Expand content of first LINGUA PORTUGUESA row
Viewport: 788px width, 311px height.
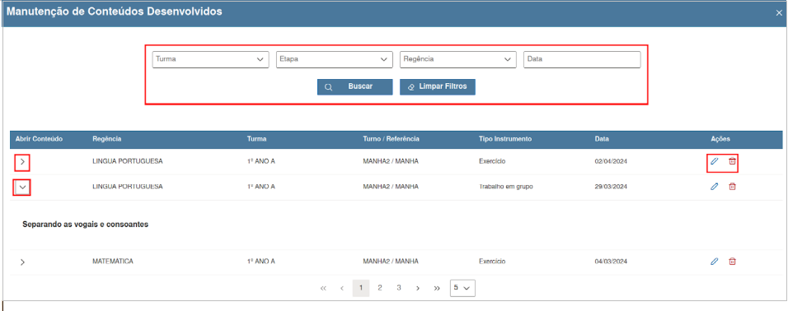coord(22,162)
